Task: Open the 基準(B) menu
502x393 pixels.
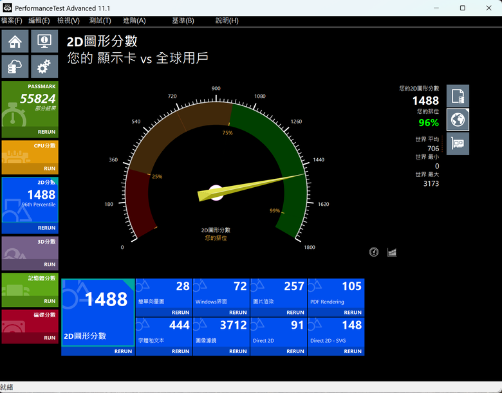Action: coord(183,21)
